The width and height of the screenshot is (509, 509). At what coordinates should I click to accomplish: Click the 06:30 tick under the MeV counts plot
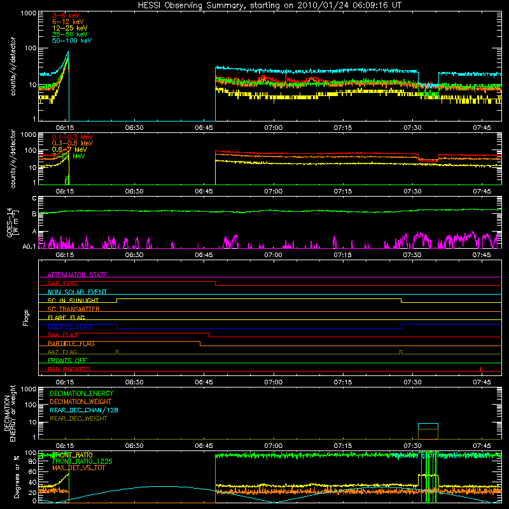tap(134, 192)
